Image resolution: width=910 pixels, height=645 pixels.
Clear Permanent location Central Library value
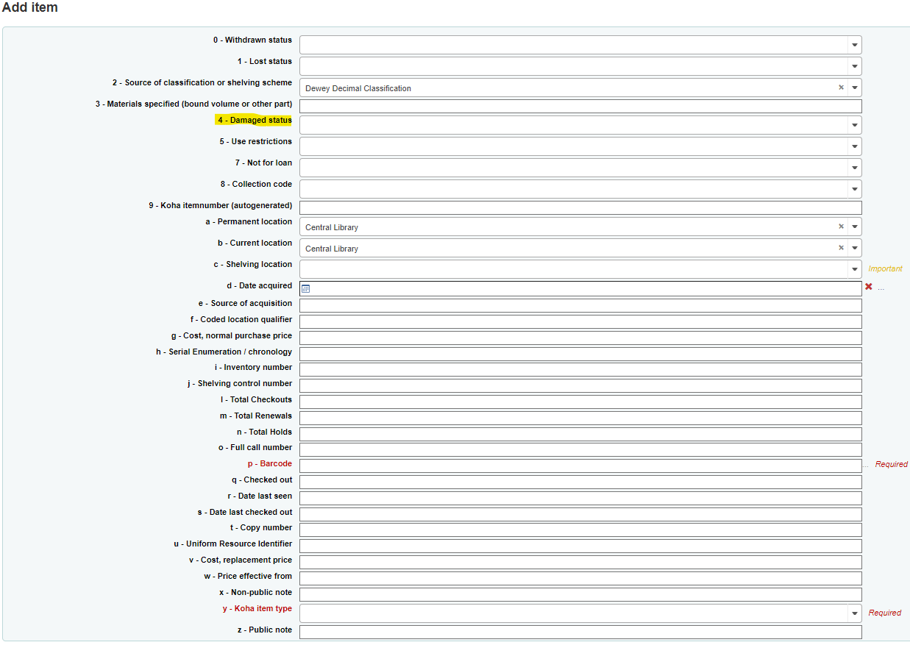click(841, 227)
